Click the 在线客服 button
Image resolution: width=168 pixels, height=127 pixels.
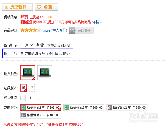click(81, 30)
